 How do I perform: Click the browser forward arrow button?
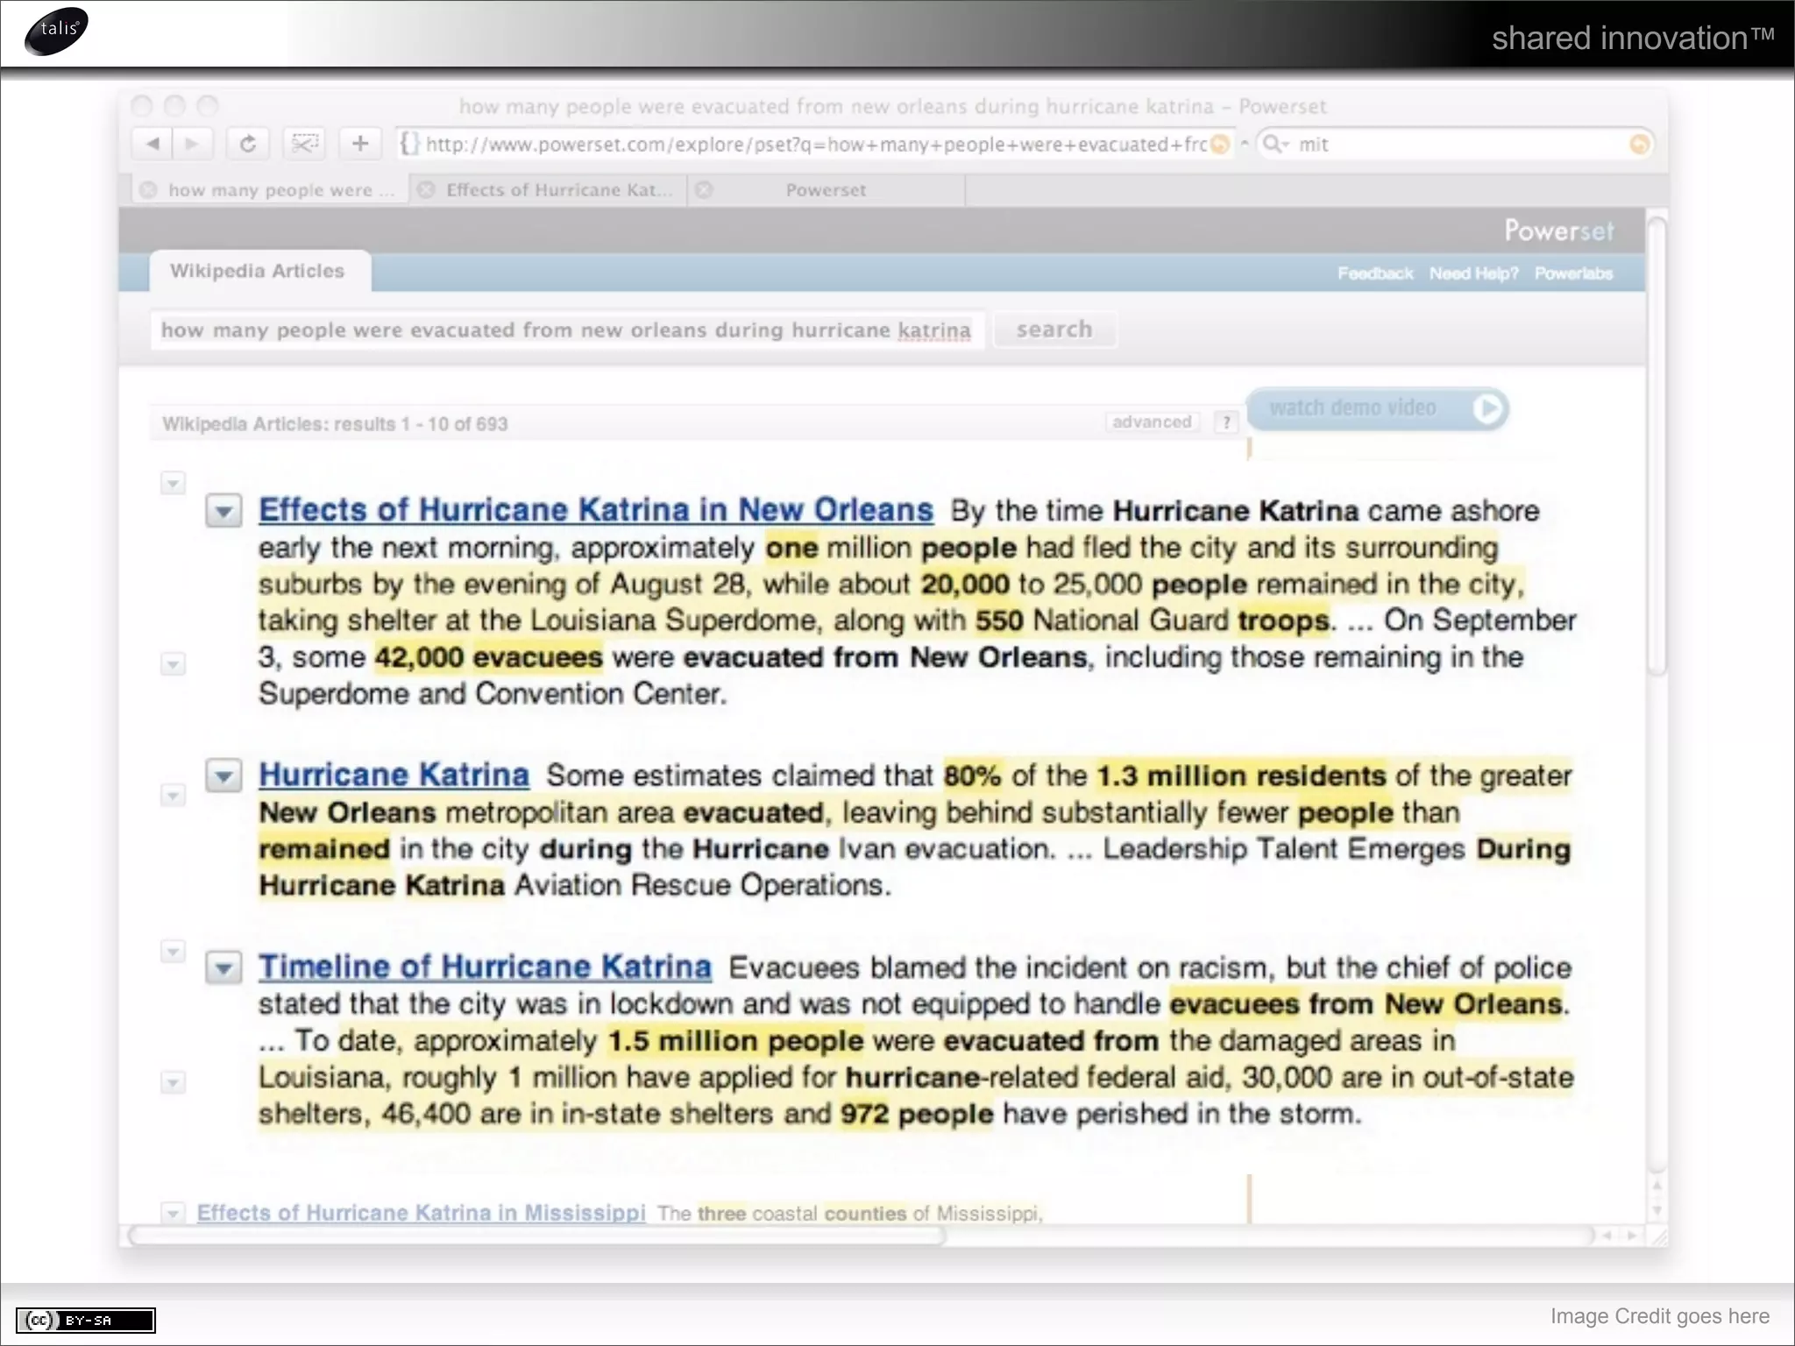[x=192, y=144]
